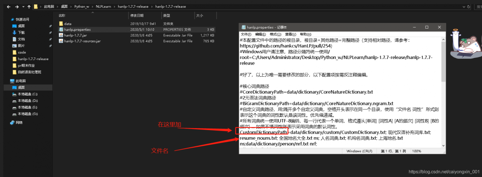Sort files by 名称 column
Screen dimensions: 482x177
(x=62, y=15)
